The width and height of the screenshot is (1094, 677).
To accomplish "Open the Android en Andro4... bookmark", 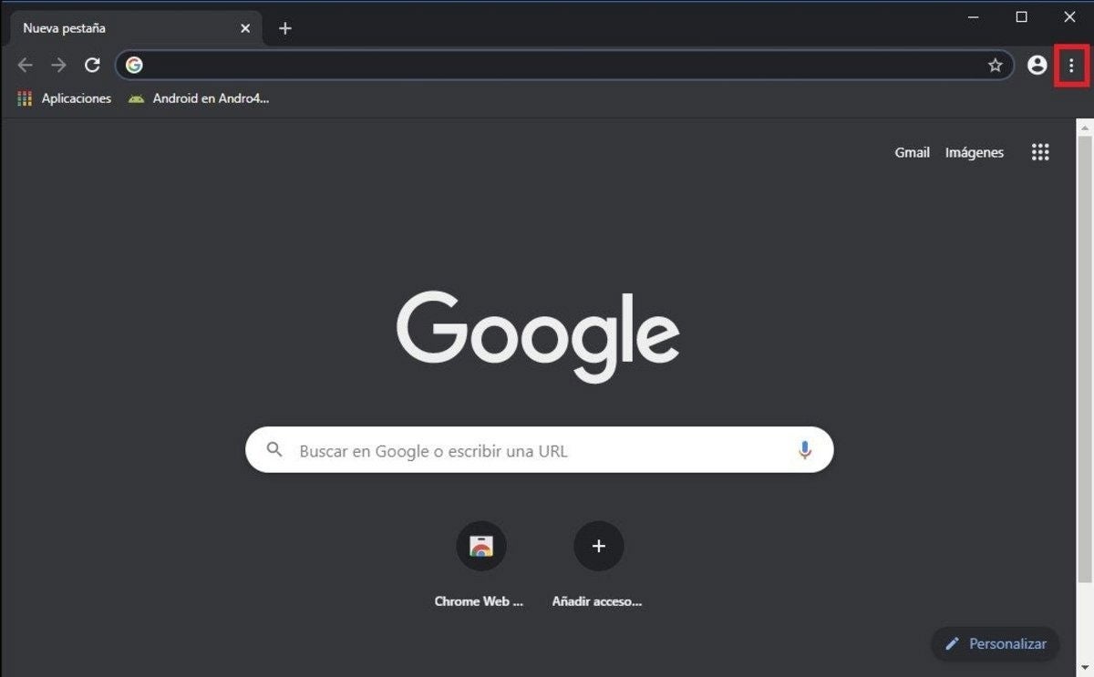I will pyautogui.click(x=199, y=98).
